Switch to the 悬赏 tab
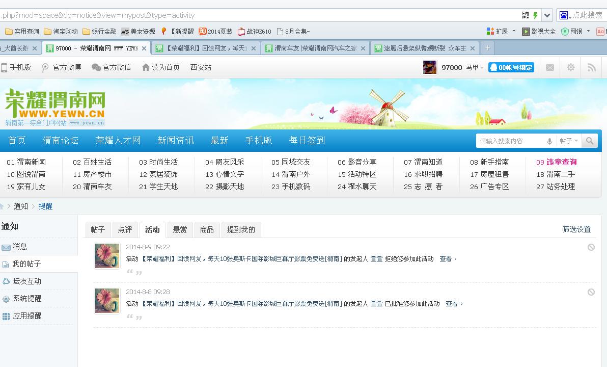The image size is (607, 367). (180, 230)
